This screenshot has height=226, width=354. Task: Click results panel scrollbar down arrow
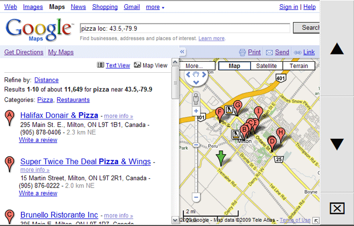[175, 220]
